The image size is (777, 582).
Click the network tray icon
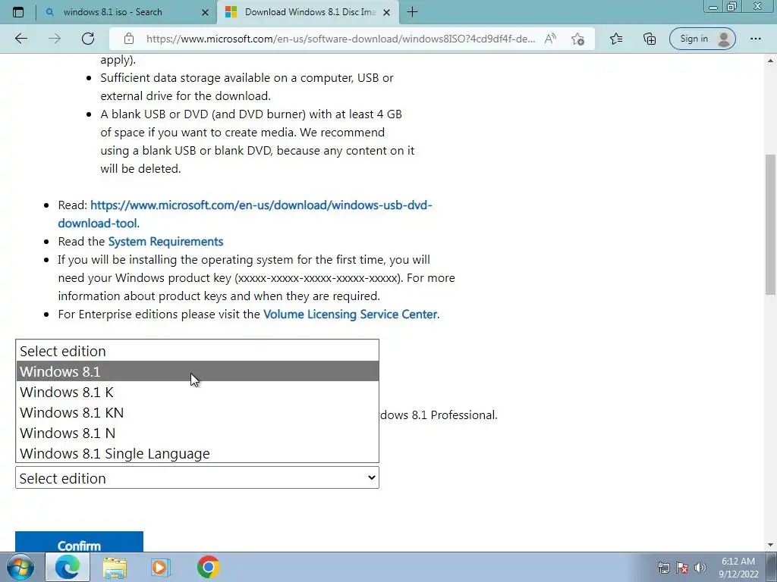click(663, 568)
